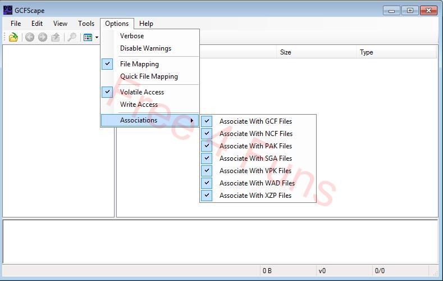
Task: Click the Find search toolbar icon
Action: [x=72, y=38]
